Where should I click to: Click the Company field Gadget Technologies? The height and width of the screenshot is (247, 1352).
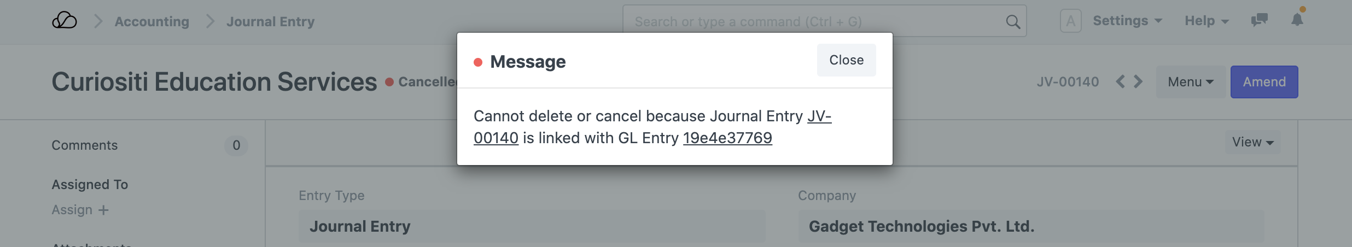pyautogui.click(x=1030, y=226)
